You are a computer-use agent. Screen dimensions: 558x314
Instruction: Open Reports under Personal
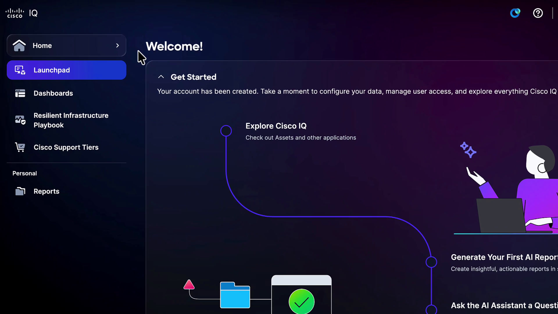(x=46, y=191)
